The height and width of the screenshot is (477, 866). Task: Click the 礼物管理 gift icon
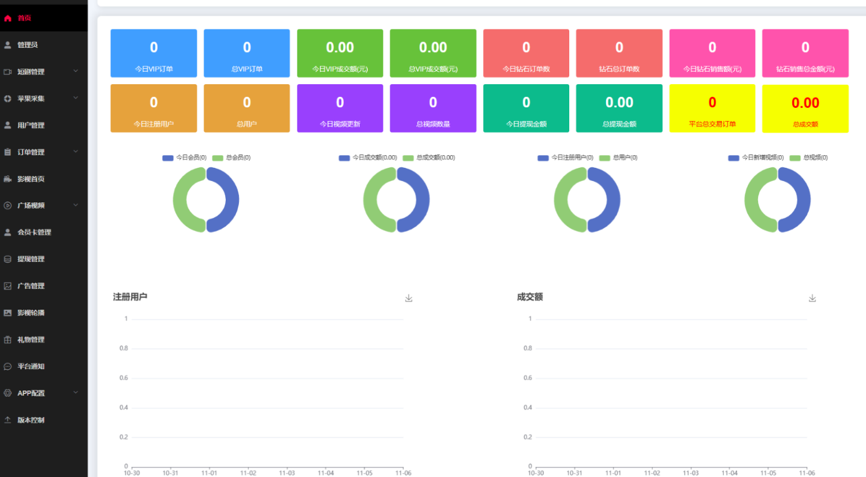(x=8, y=340)
